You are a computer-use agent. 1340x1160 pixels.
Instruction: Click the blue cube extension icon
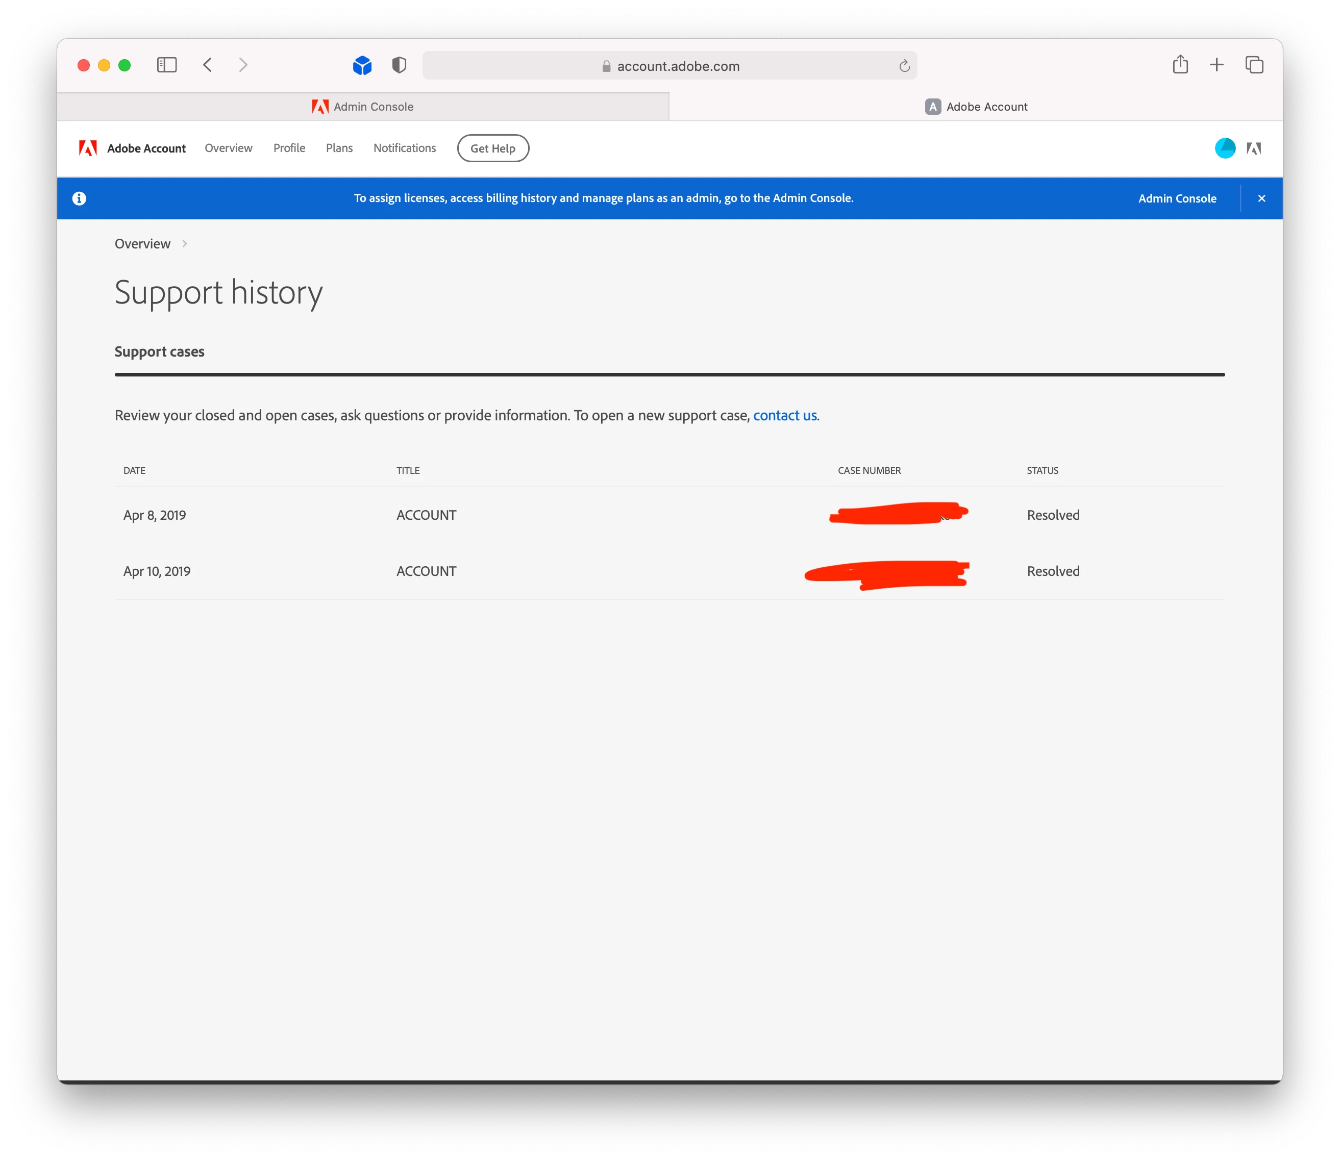(x=362, y=65)
